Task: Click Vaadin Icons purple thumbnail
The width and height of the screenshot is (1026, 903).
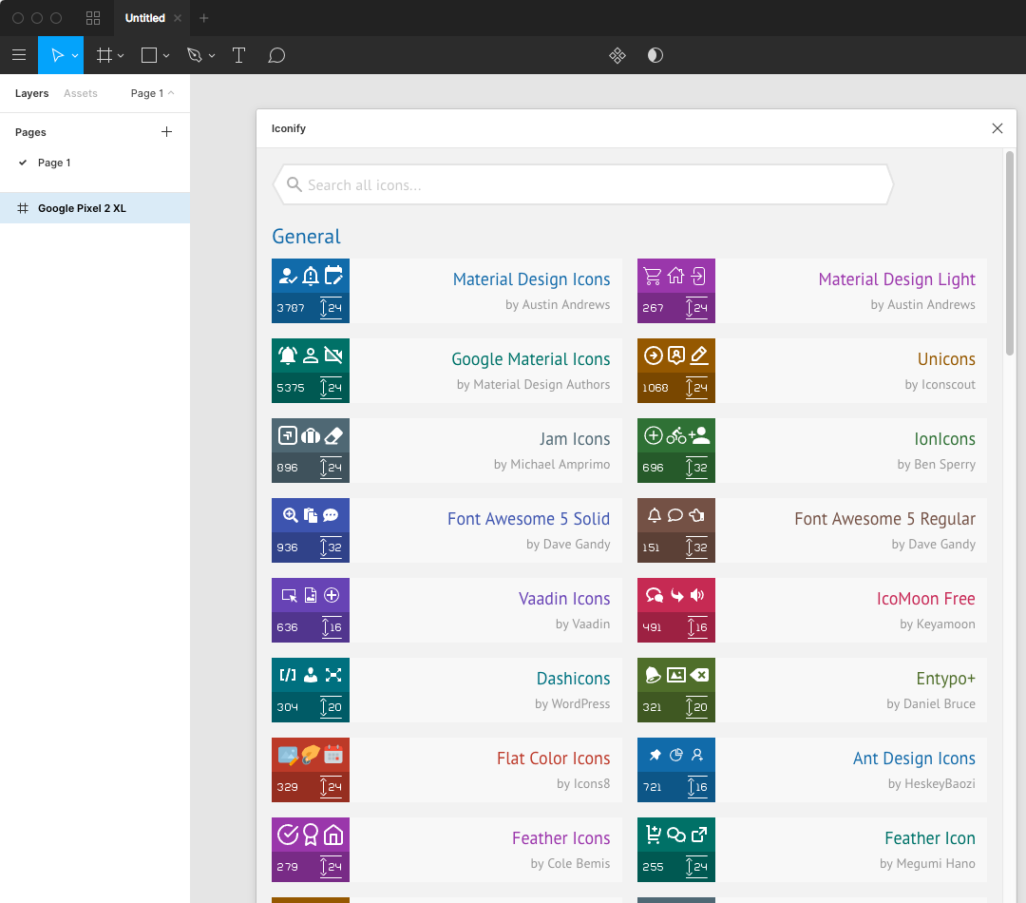Action: [x=310, y=610]
